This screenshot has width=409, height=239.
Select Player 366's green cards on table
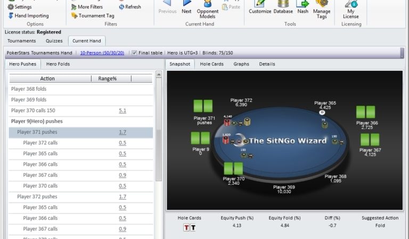[x=366, y=112]
